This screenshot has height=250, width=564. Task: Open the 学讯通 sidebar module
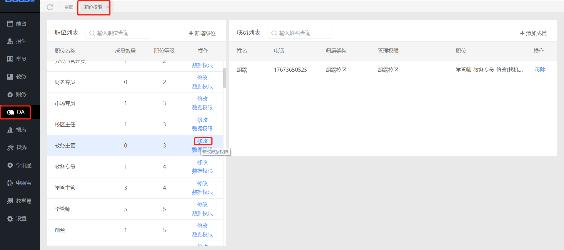point(20,165)
